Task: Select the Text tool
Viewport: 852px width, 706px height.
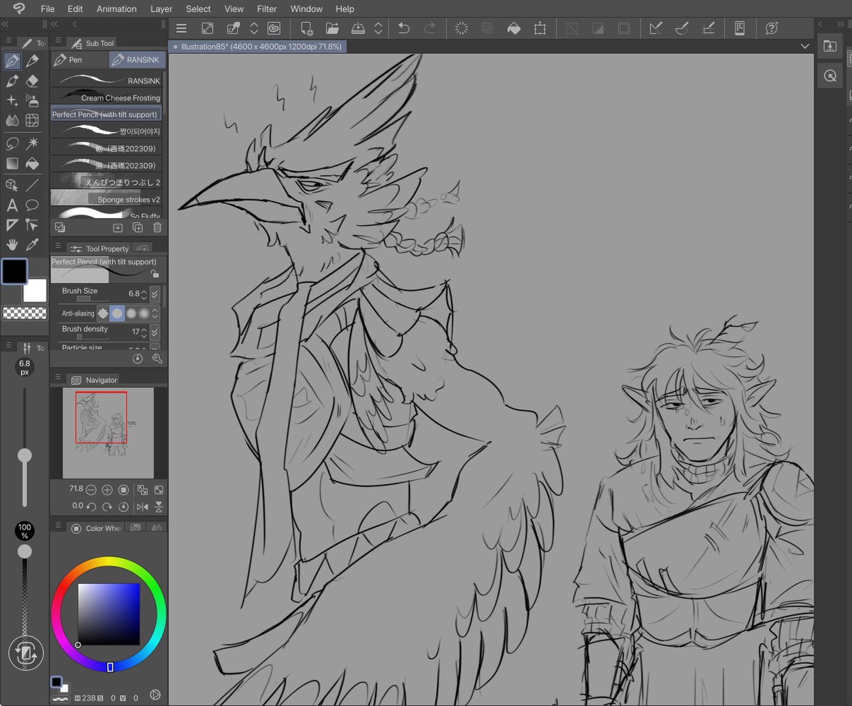Action: tap(12, 205)
